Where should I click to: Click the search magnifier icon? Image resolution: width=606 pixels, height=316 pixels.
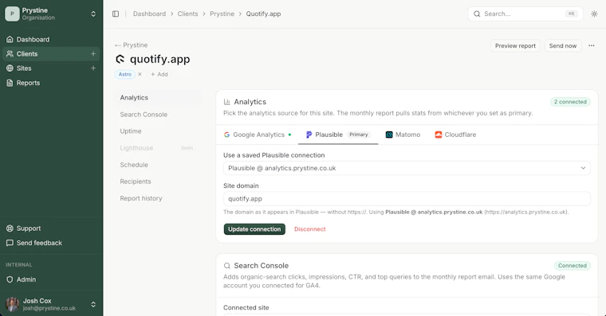point(477,14)
